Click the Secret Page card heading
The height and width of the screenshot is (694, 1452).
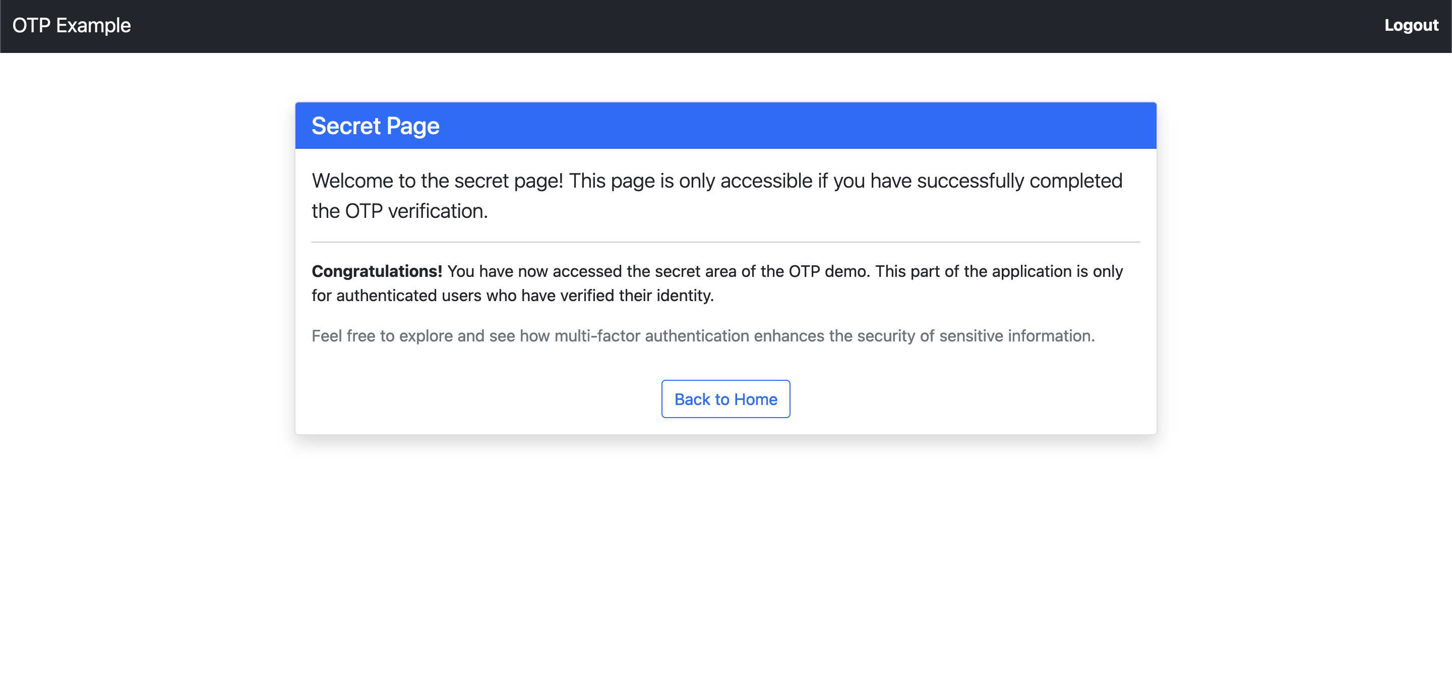[x=376, y=126]
